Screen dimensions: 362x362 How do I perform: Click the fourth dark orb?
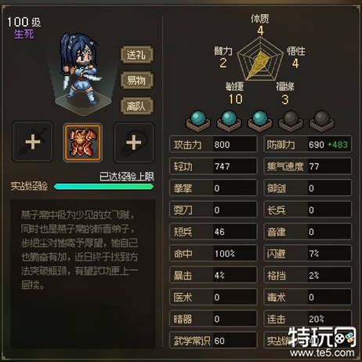291,121
